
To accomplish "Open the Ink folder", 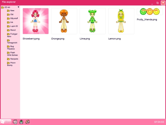I will click(x=10, y=22).
